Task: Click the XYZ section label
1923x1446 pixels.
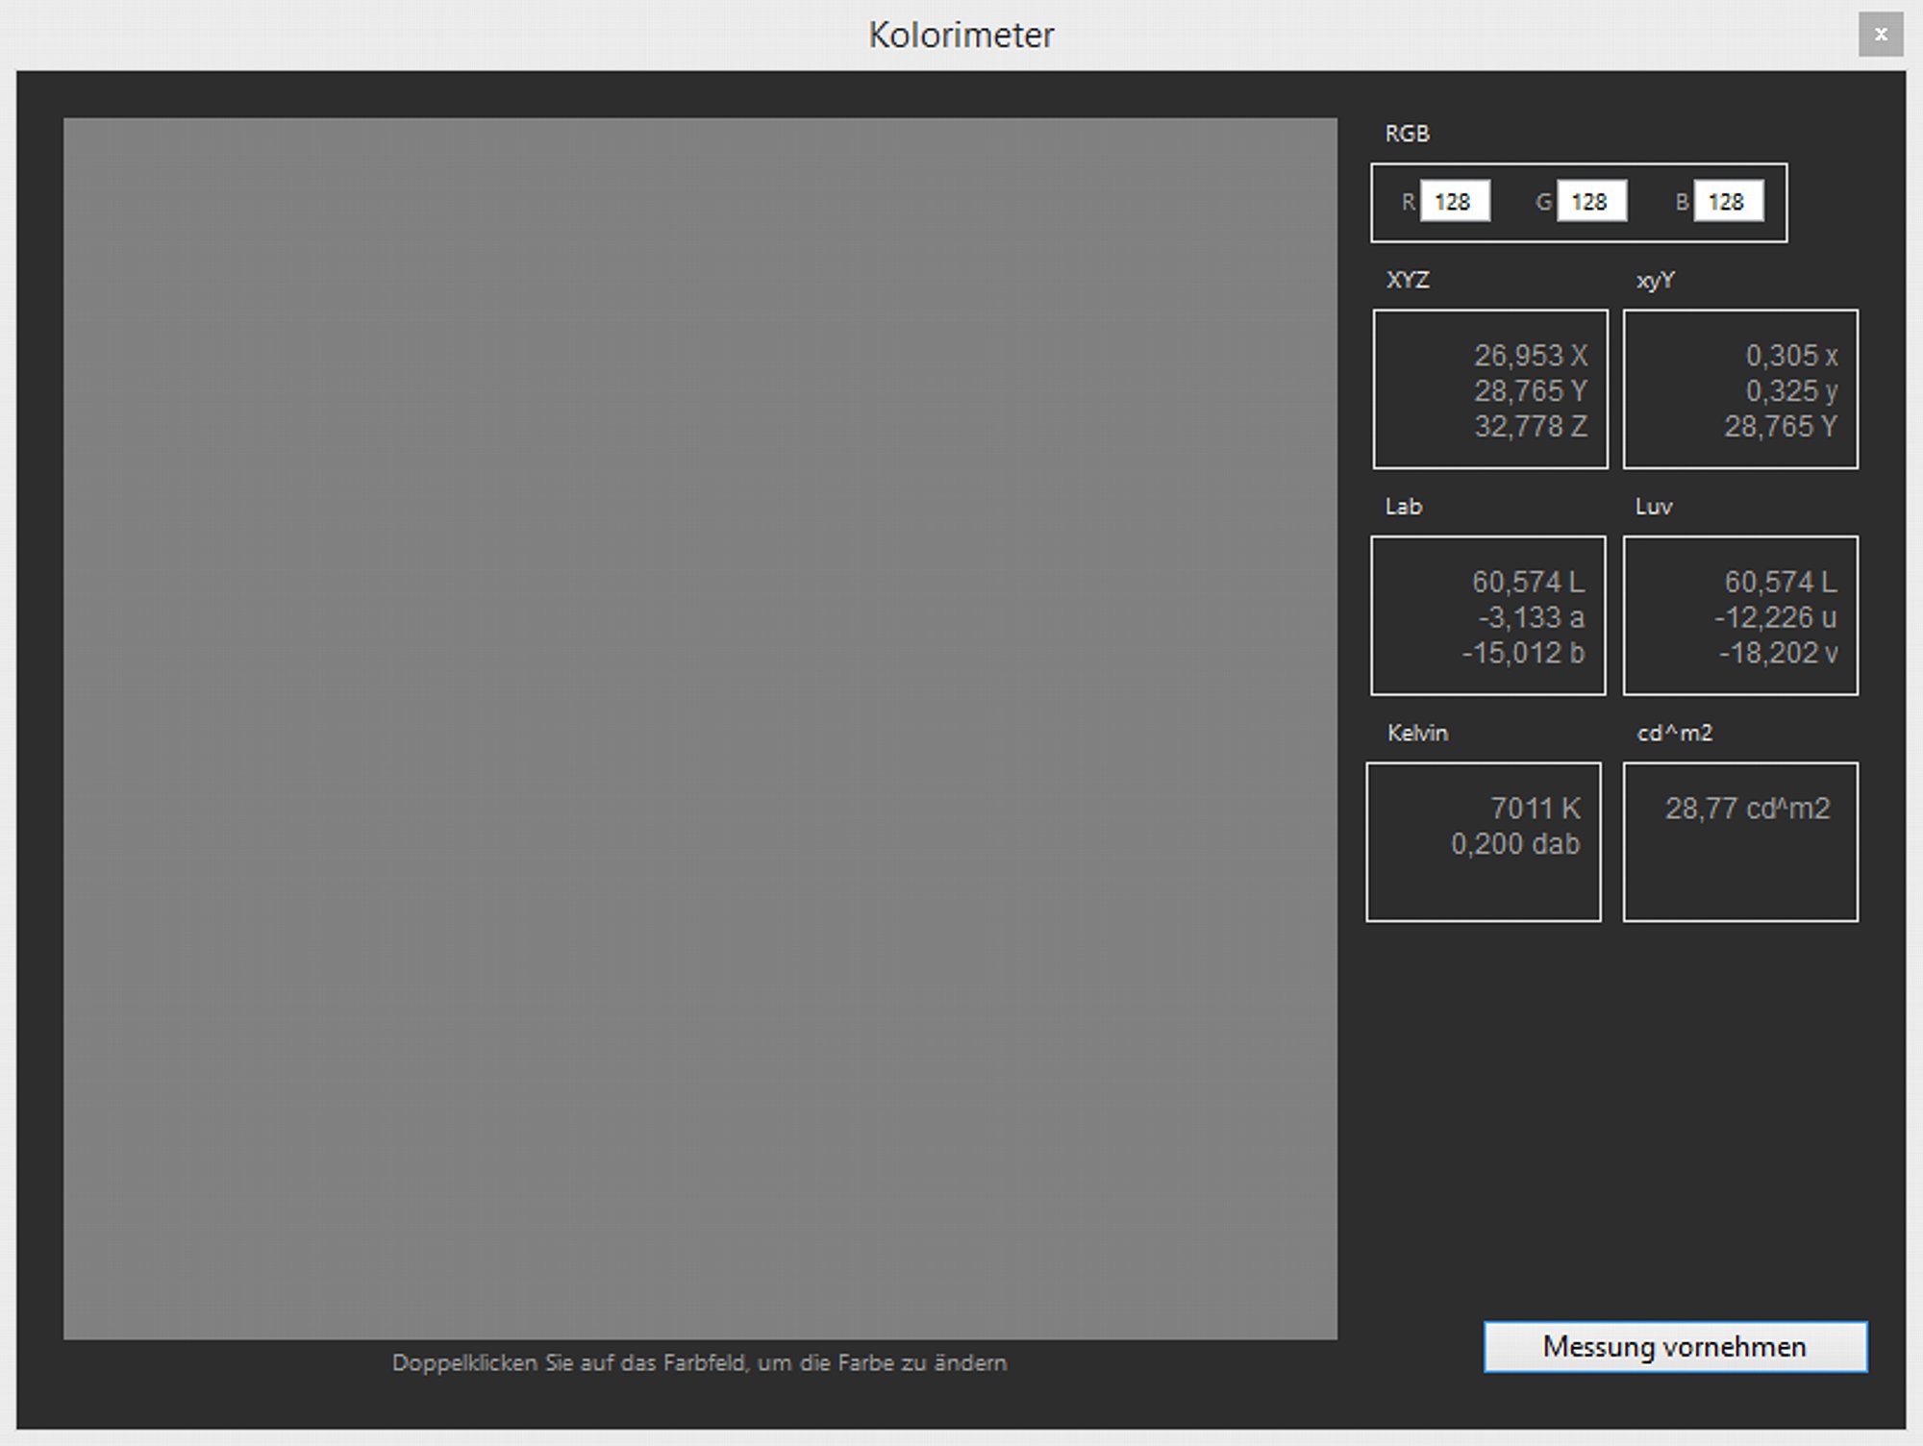Action: tap(1409, 280)
